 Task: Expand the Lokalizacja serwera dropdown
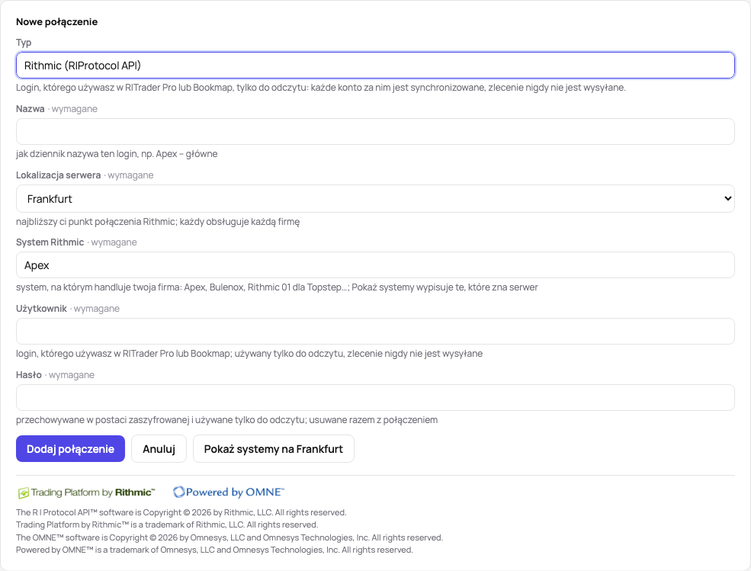[375, 199]
